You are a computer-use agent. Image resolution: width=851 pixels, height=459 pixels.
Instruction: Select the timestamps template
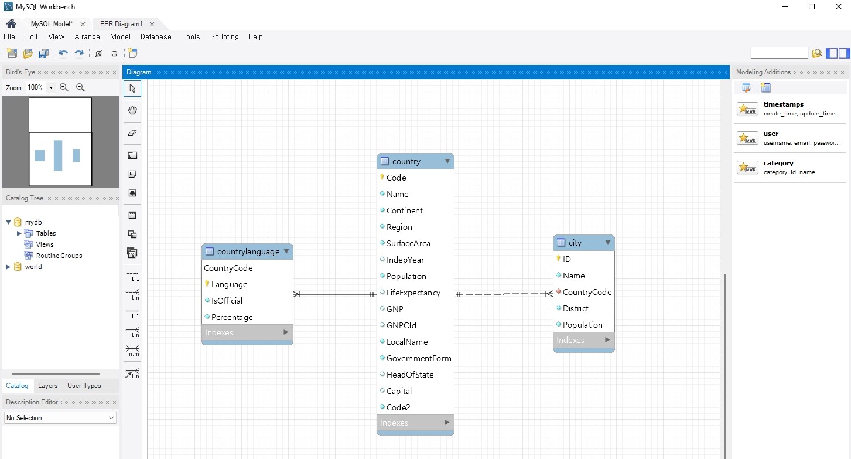point(790,109)
